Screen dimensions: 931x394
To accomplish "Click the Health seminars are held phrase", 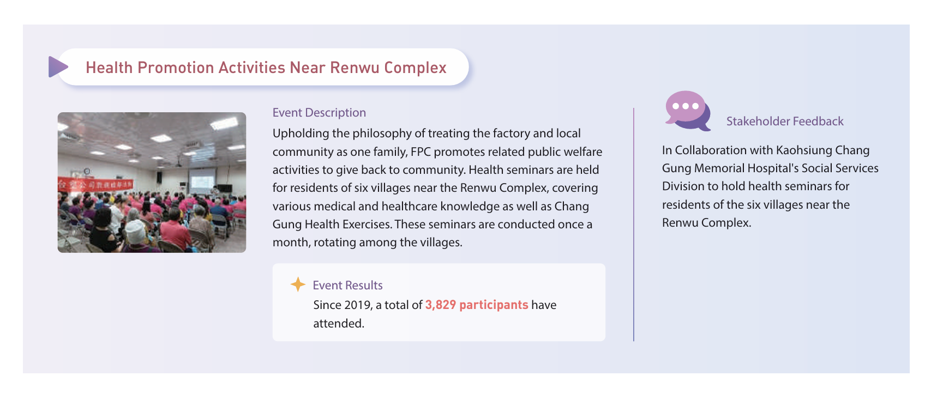I will click(533, 170).
